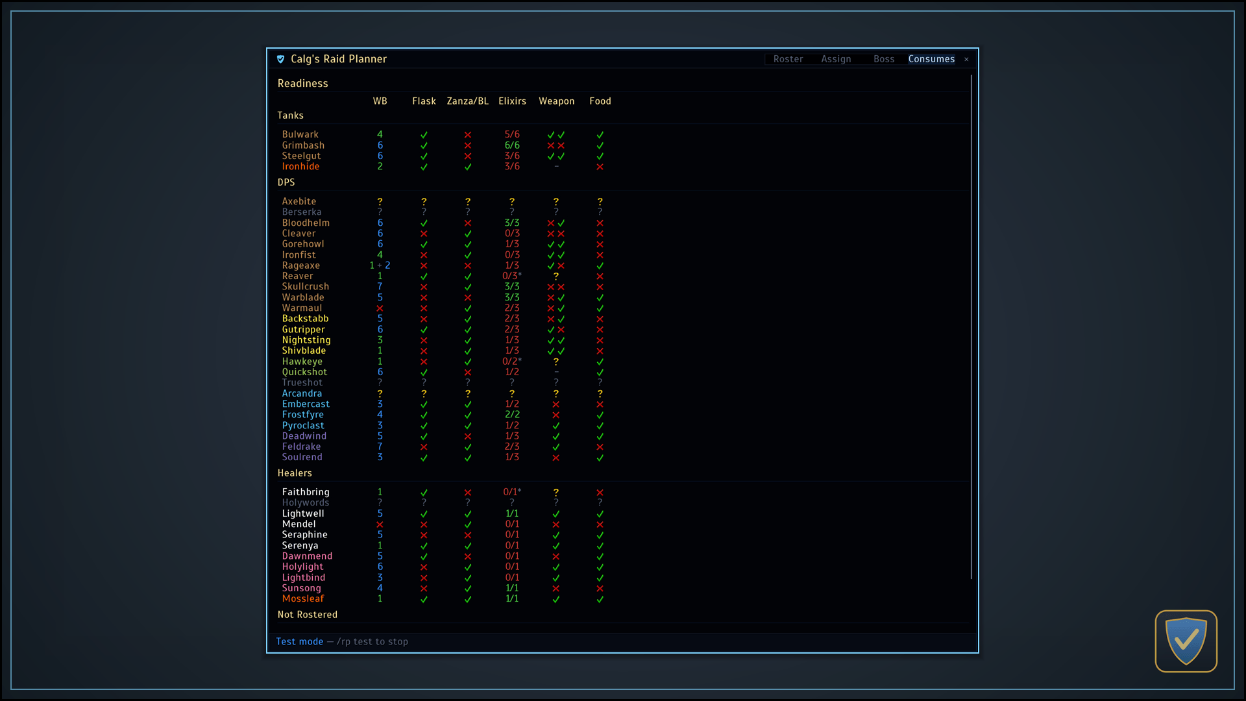This screenshot has width=1246, height=701.
Task: Click Grimbash's red Zanza/BL cross
Action: click(x=468, y=145)
